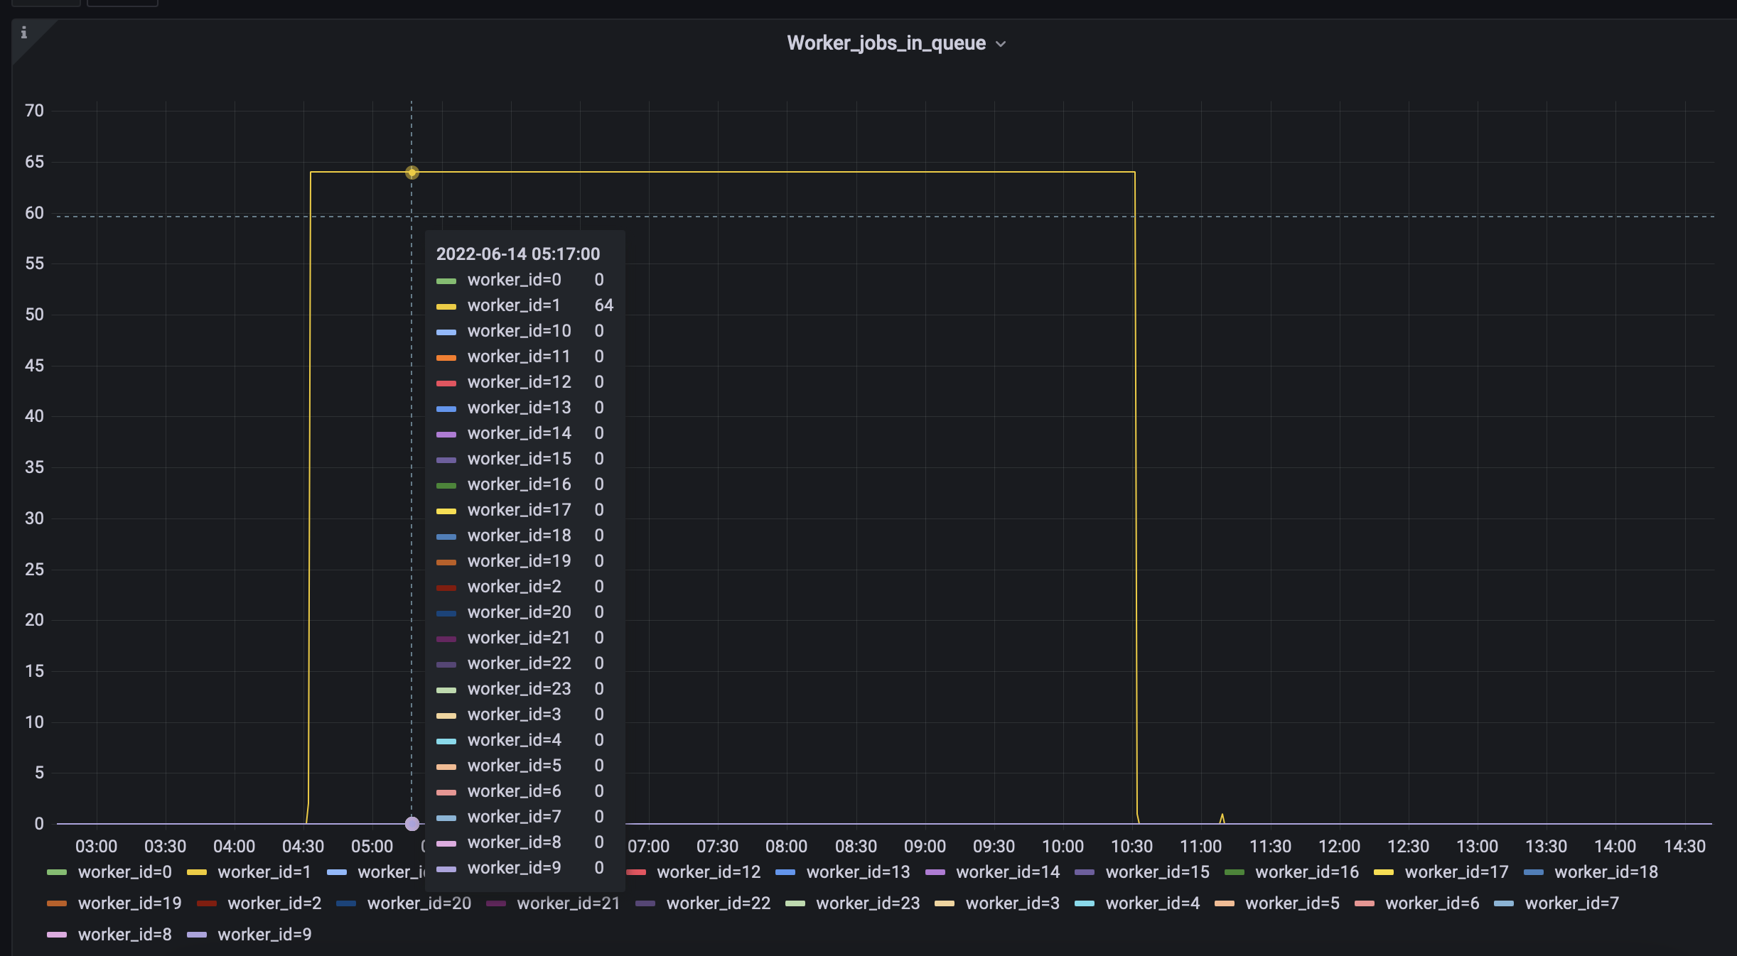Click worker_id=20 legend color icon
The width and height of the screenshot is (1737, 956).
(346, 903)
